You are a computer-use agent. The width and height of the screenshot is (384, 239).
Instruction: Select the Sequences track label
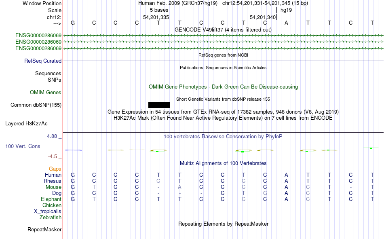pyautogui.click(x=48, y=73)
